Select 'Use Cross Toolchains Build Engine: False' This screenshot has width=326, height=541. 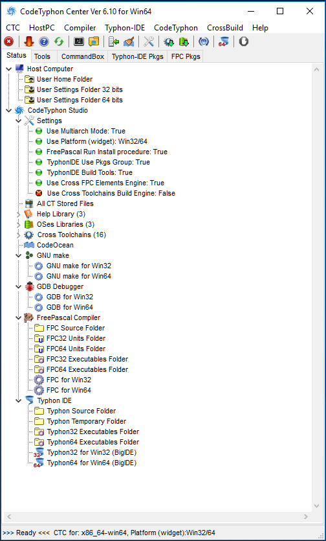click(111, 193)
